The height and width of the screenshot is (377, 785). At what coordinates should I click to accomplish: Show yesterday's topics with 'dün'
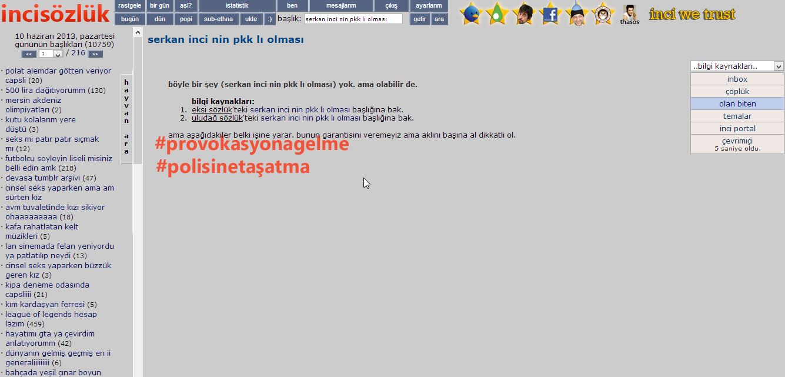160,19
